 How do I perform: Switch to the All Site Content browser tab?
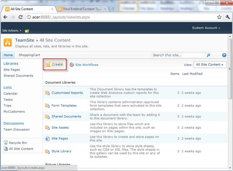click(x=28, y=9)
